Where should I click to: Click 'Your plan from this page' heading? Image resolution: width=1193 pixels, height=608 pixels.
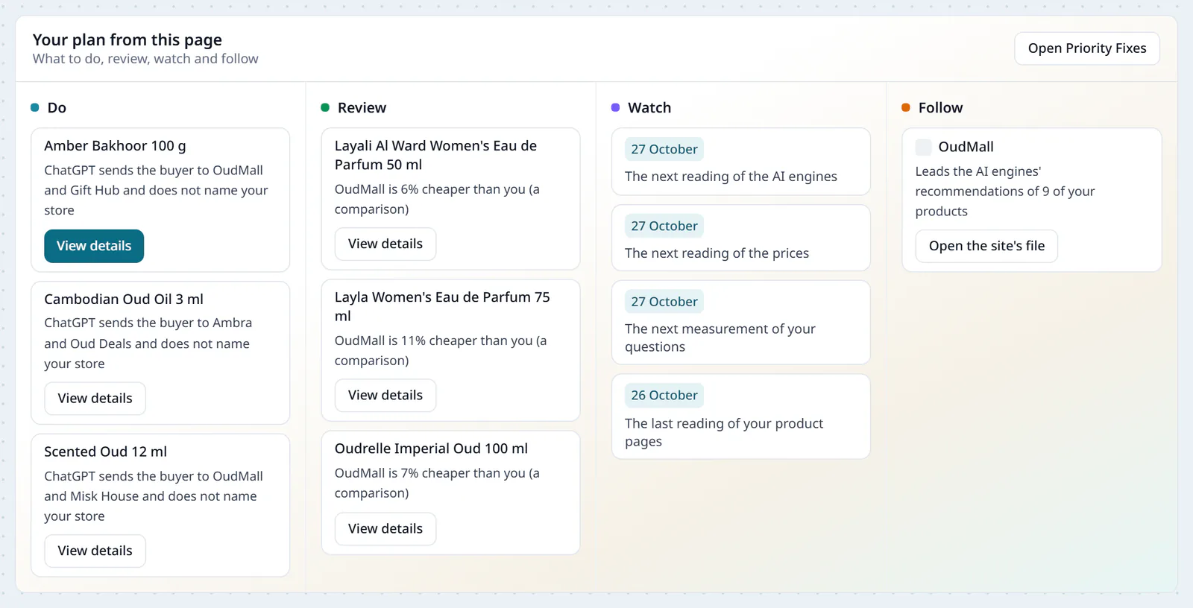tap(127, 39)
